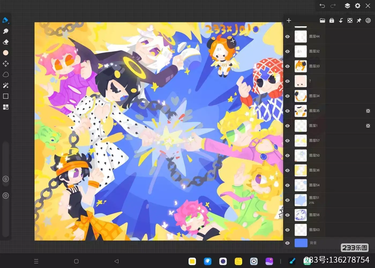The width and height of the screenshot is (375, 268).
Task: Select the layer name 图层63
Action: tap(314, 230)
